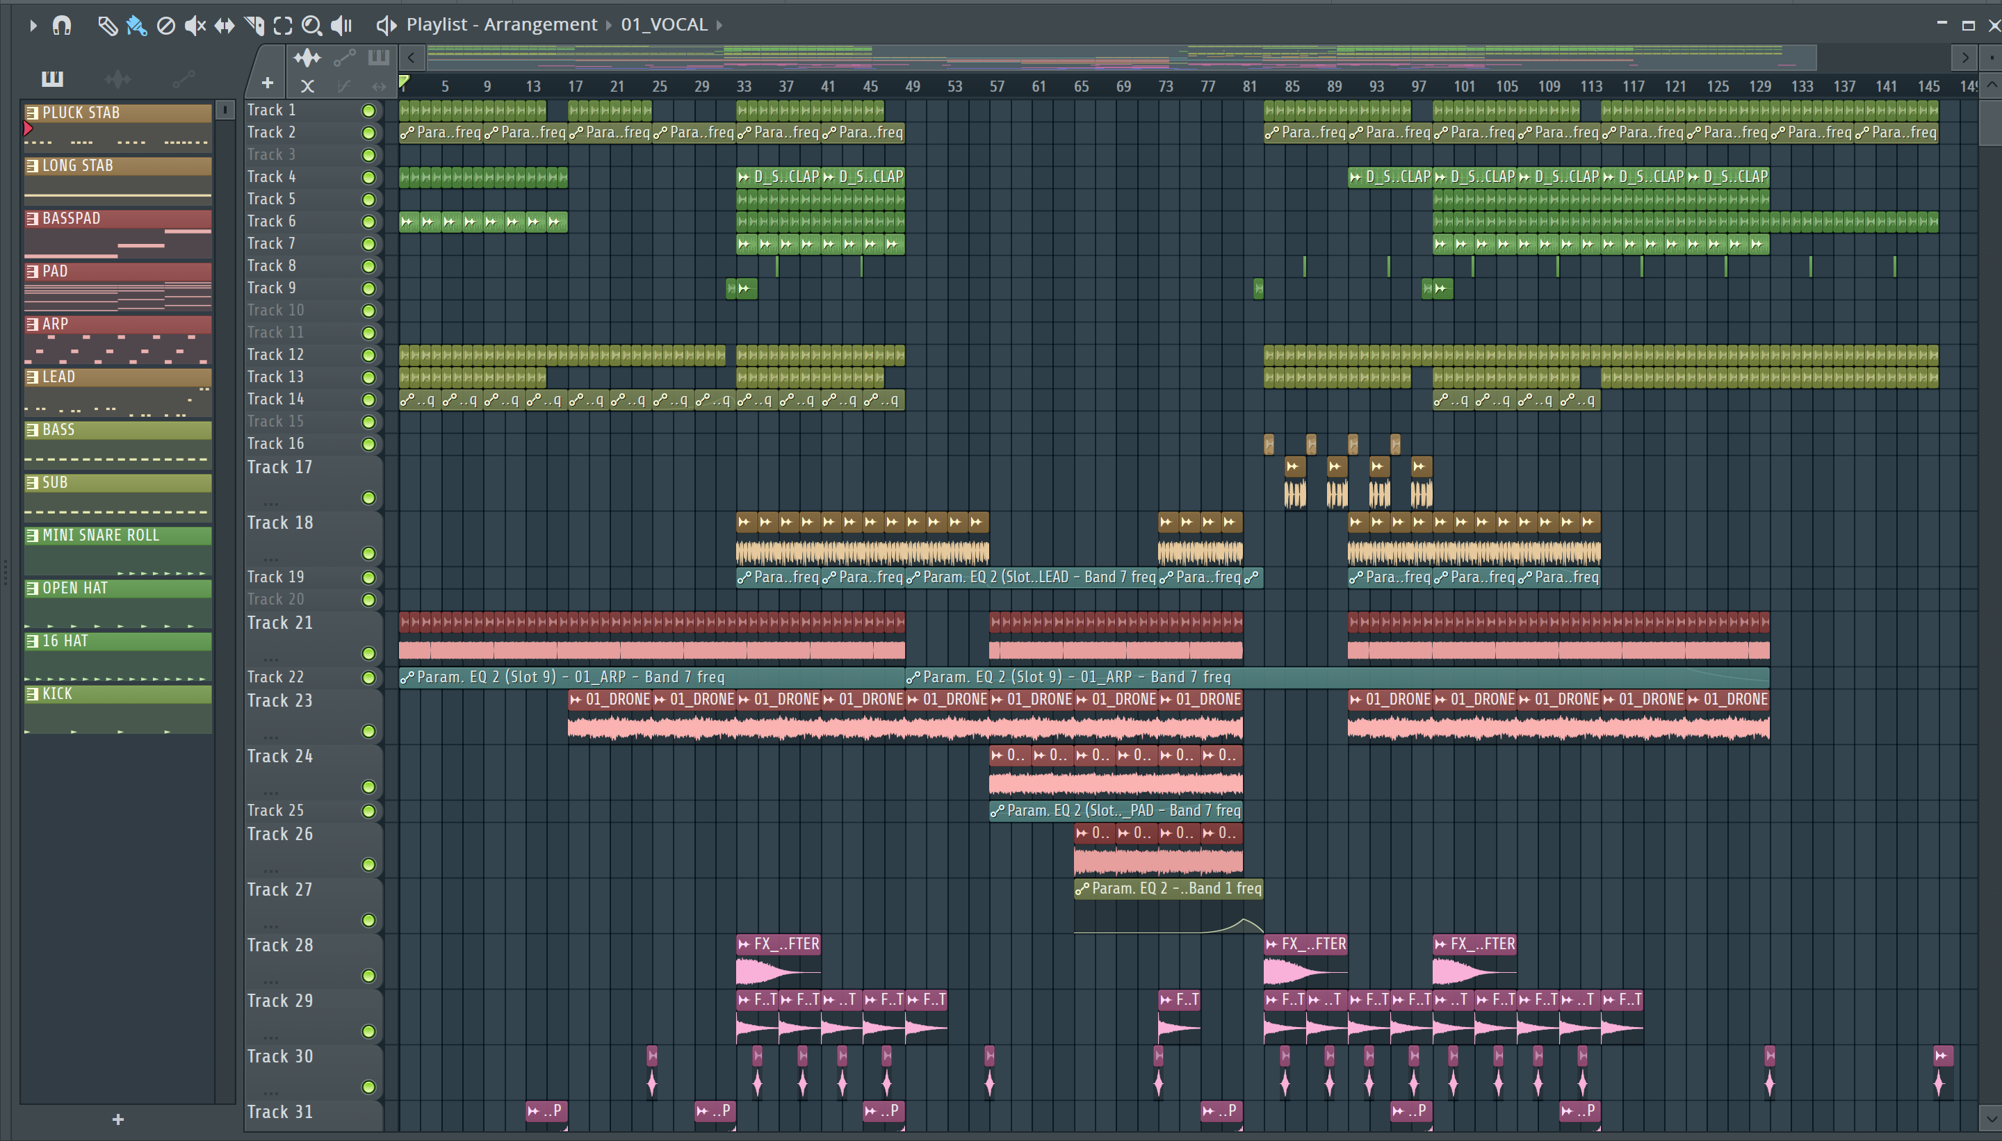Click the Track 22 header label
The width and height of the screenshot is (2002, 1141).
[x=276, y=677]
